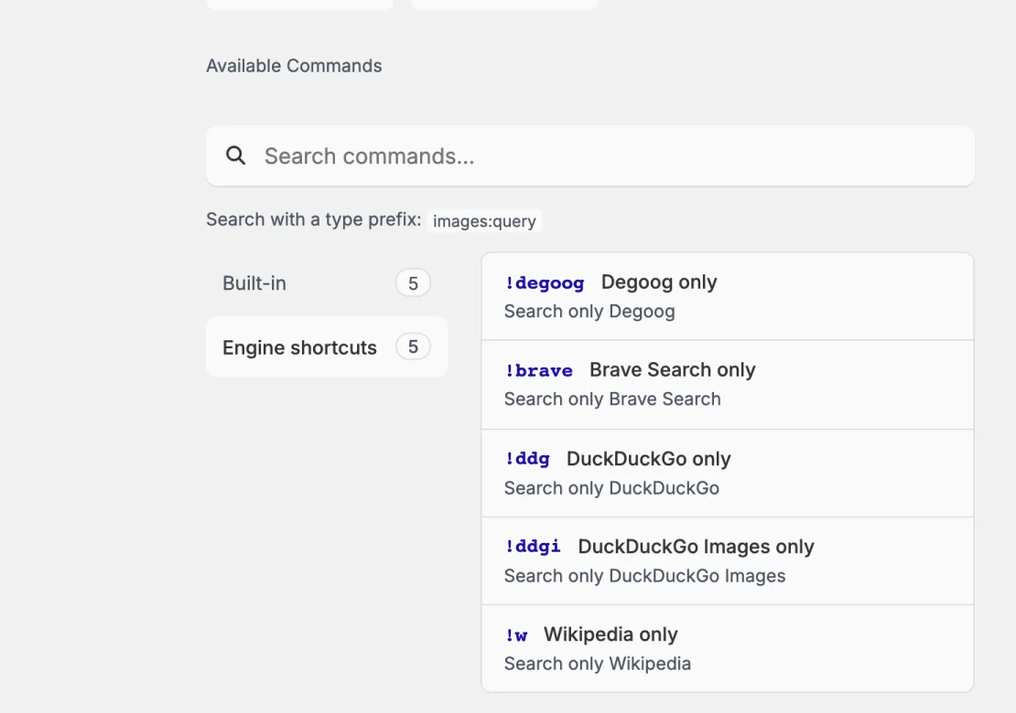Click the 'Degoog only' title
The image size is (1016, 713).
(659, 282)
